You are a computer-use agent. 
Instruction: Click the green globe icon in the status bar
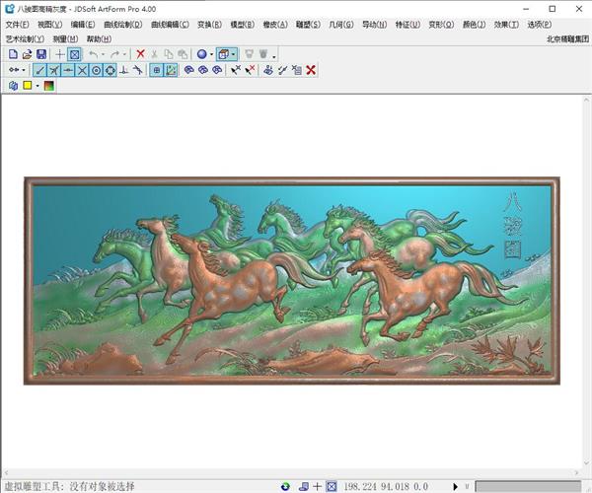click(x=285, y=486)
